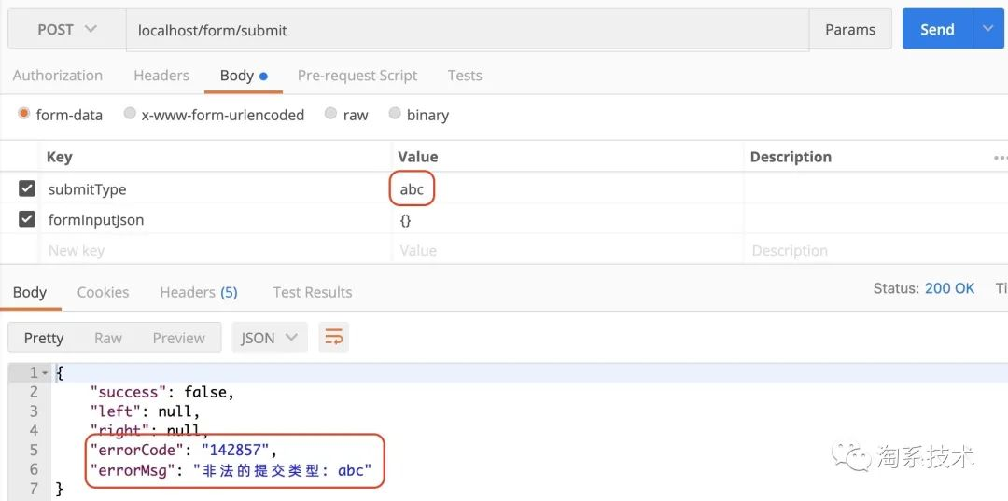Switch to the response Cookies tab
This screenshot has height=501, width=1008.
pyautogui.click(x=103, y=292)
